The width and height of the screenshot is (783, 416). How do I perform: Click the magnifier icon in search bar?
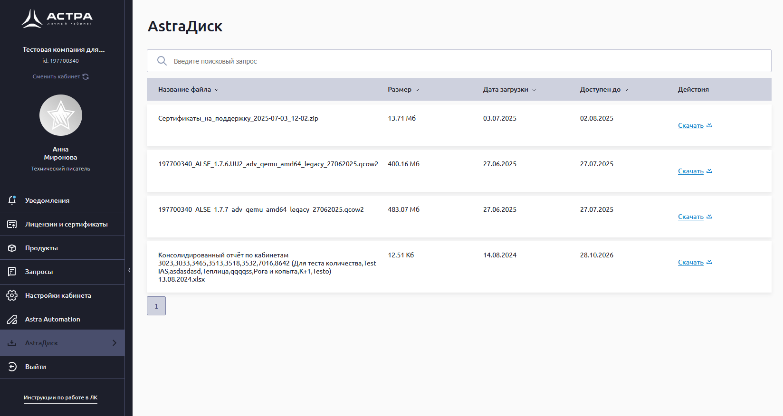click(162, 61)
